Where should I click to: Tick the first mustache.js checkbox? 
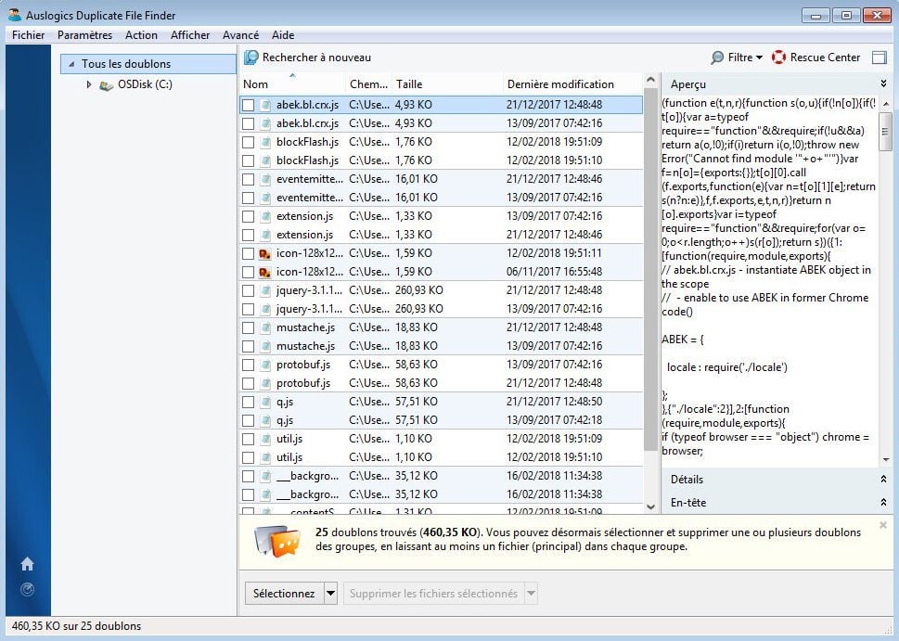[x=248, y=327]
